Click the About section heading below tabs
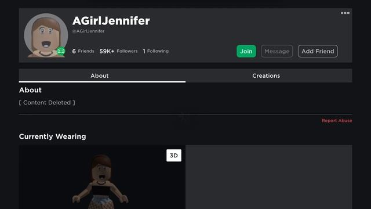The width and height of the screenshot is (371, 209). 30,90
